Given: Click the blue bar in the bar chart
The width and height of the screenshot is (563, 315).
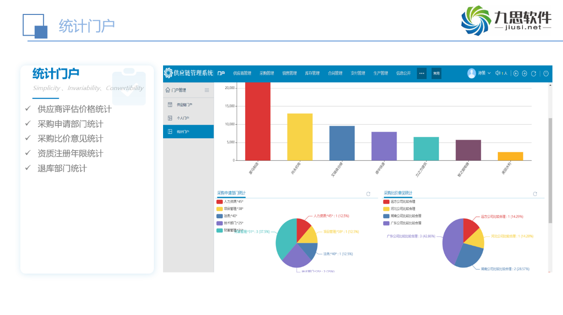Looking at the screenshot, I should (x=342, y=144).
